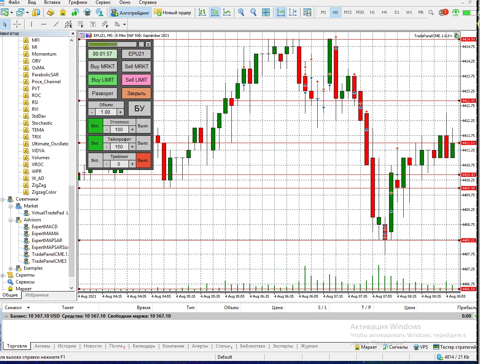Turn on Трейлинг with Вкл.
The image size is (480, 364).
95,160
